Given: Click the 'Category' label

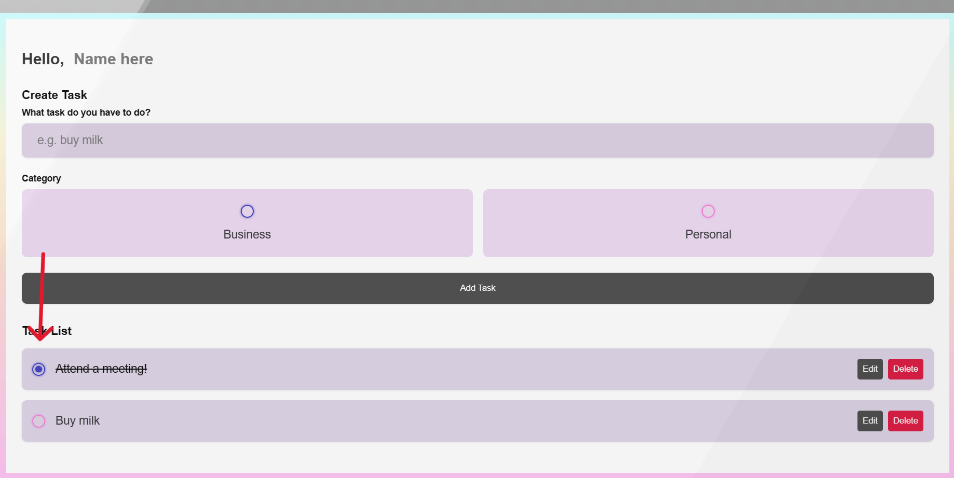Looking at the screenshot, I should click(x=41, y=178).
